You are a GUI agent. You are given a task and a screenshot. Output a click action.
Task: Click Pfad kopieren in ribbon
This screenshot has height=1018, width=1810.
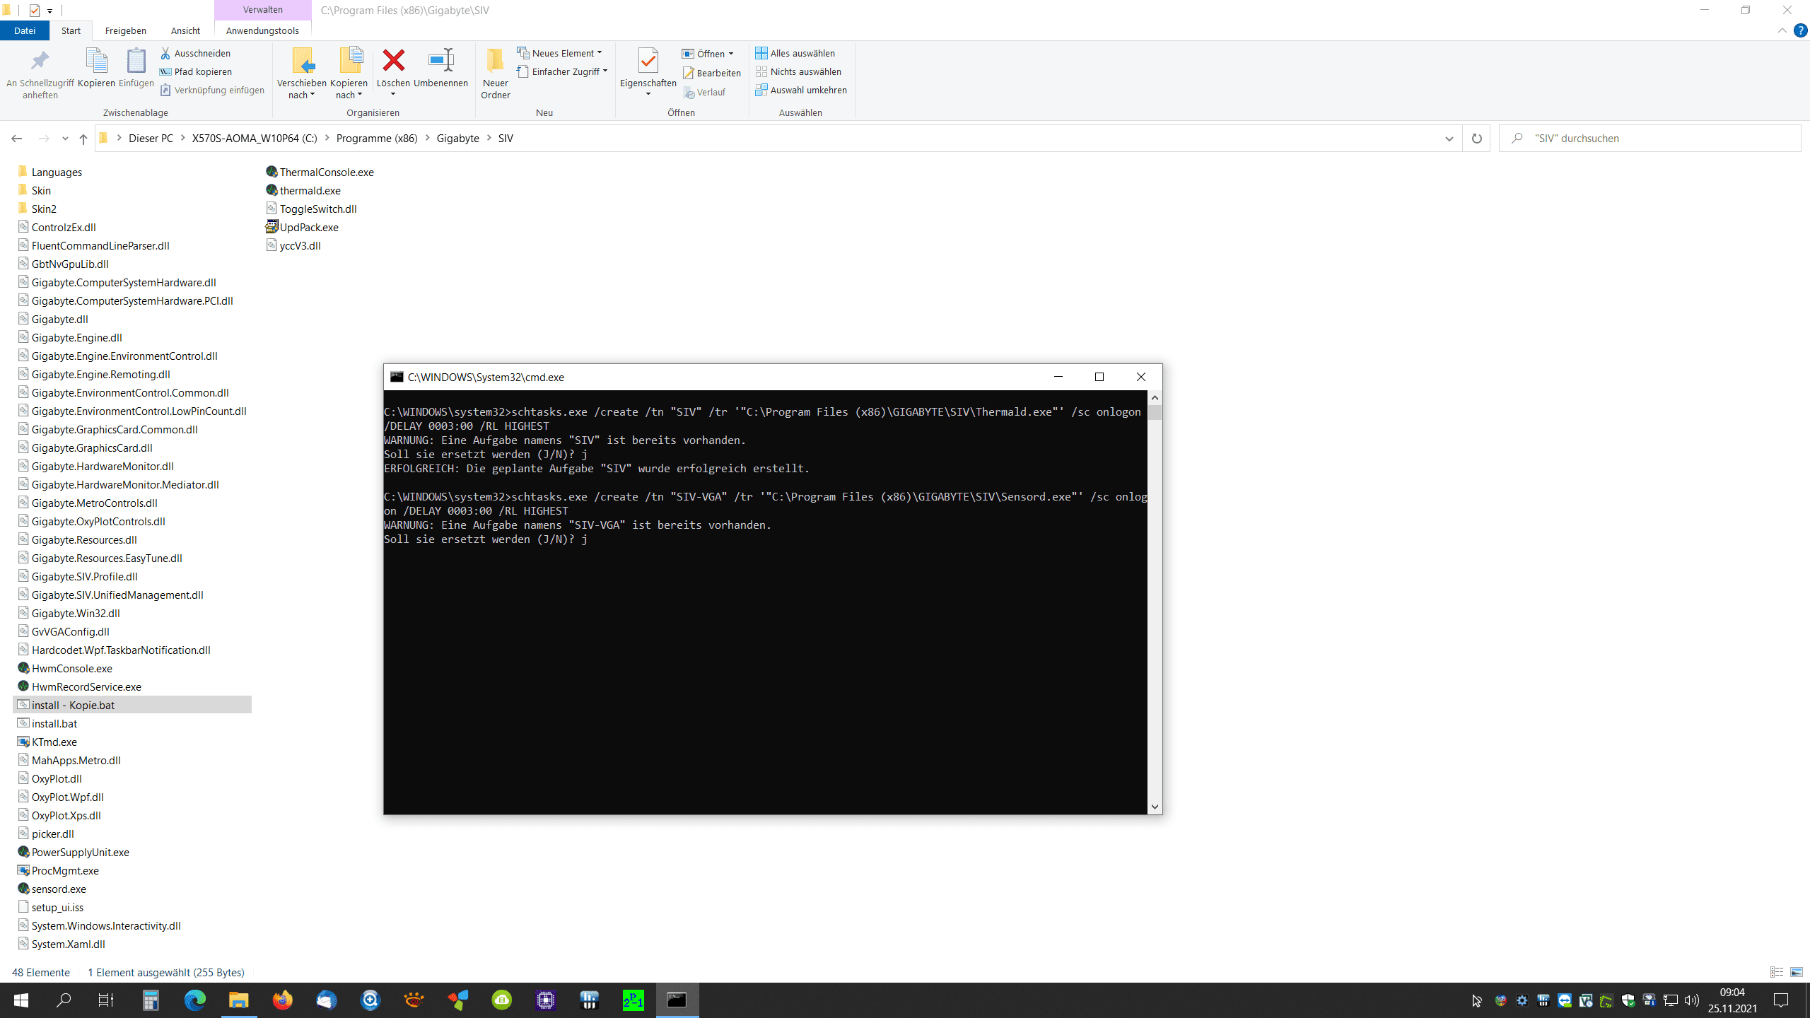coord(197,71)
